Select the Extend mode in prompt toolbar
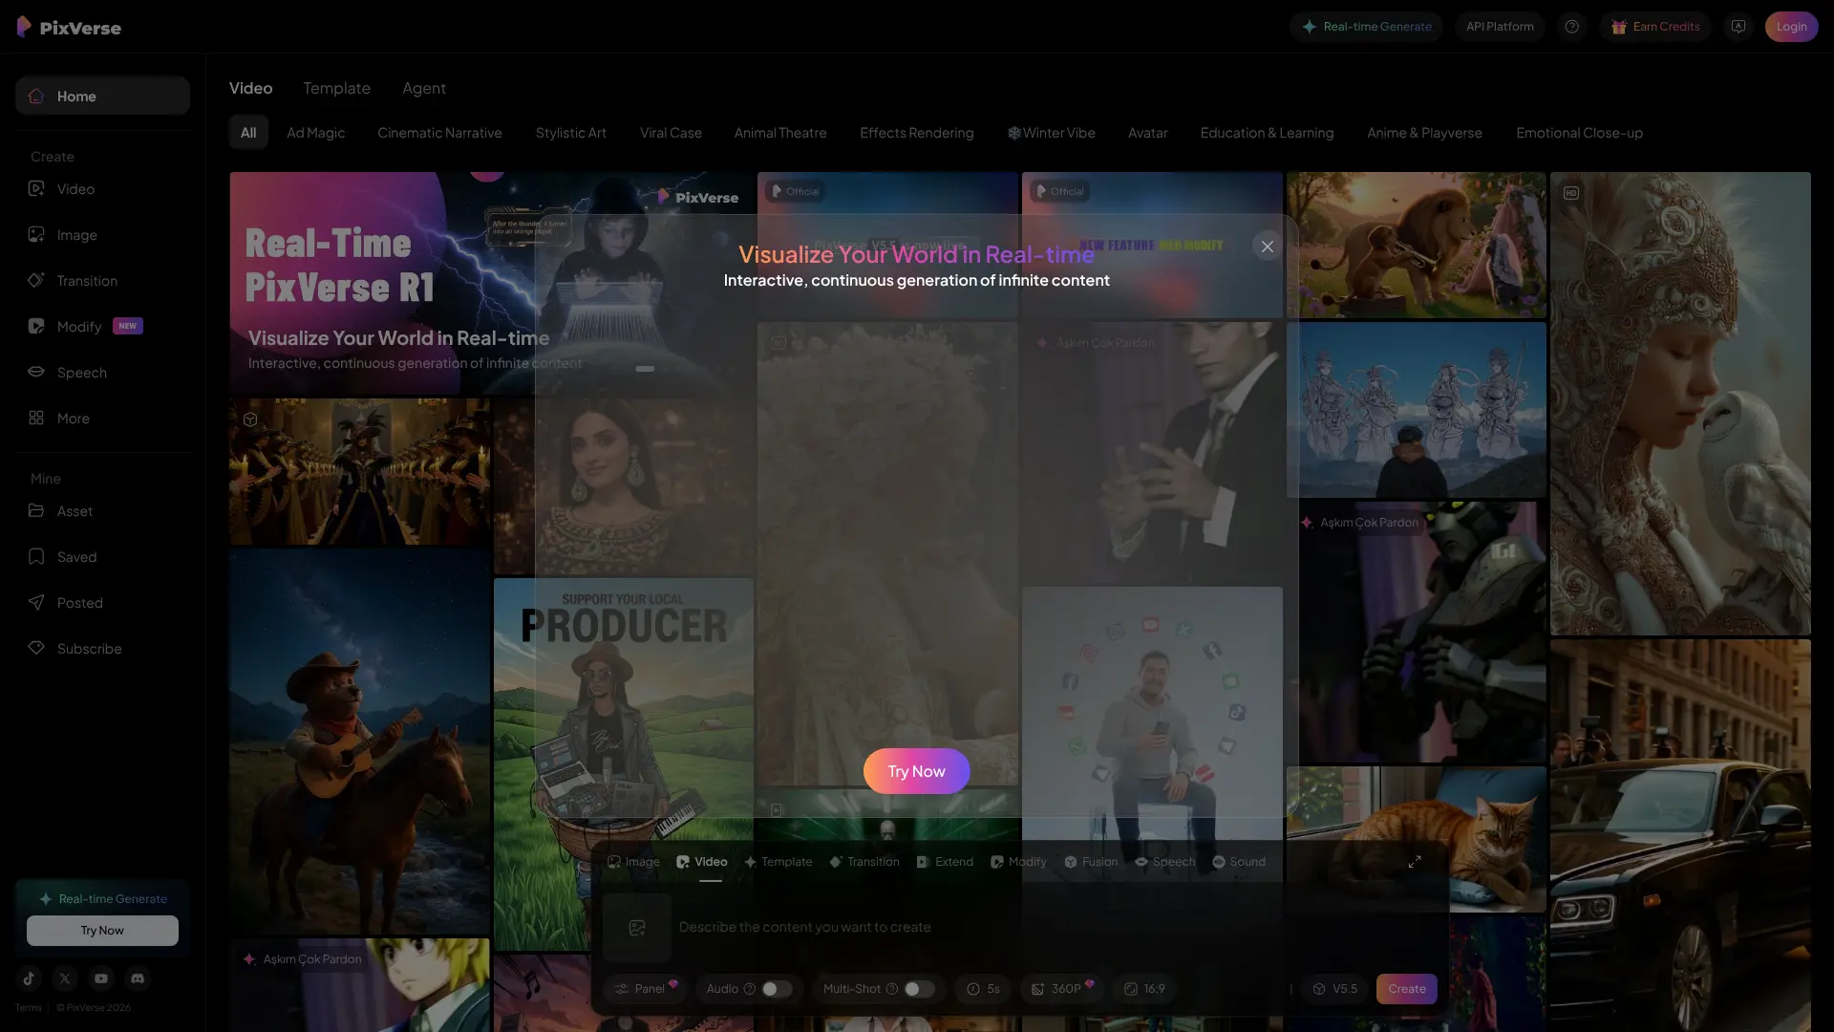1834x1032 pixels. pos(945,862)
